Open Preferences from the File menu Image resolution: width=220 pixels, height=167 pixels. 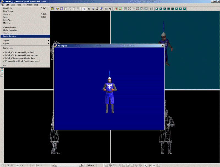[x=8, y=48]
